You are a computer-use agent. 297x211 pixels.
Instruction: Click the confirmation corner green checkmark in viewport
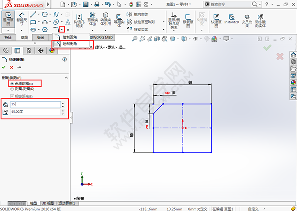click(267, 47)
